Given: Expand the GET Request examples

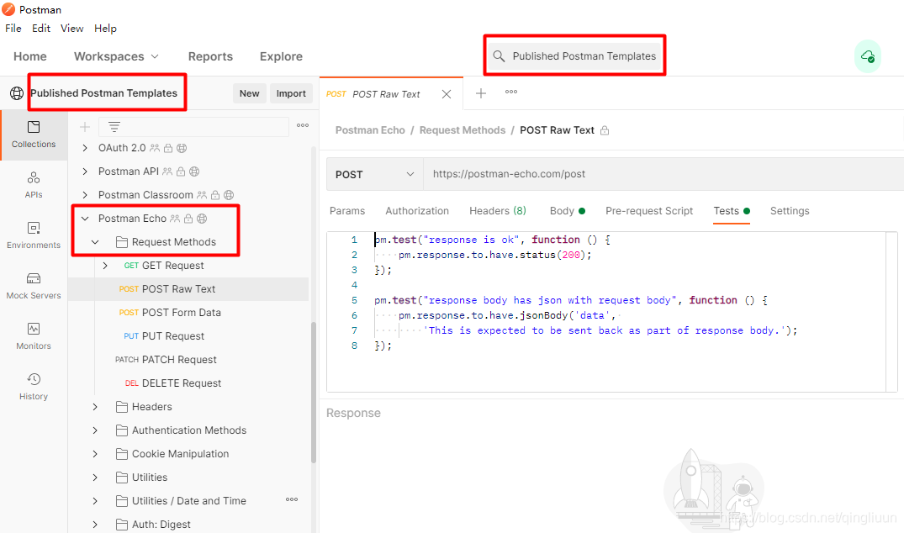Looking at the screenshot, I should coord(105,266).
